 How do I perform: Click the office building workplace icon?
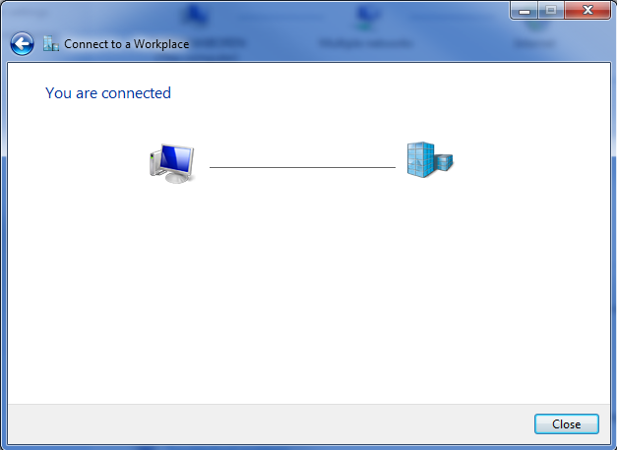430,159
